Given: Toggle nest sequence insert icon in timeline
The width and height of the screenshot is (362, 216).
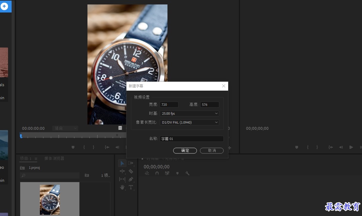Looking at the screenshot, I should [x=147, y=173].
